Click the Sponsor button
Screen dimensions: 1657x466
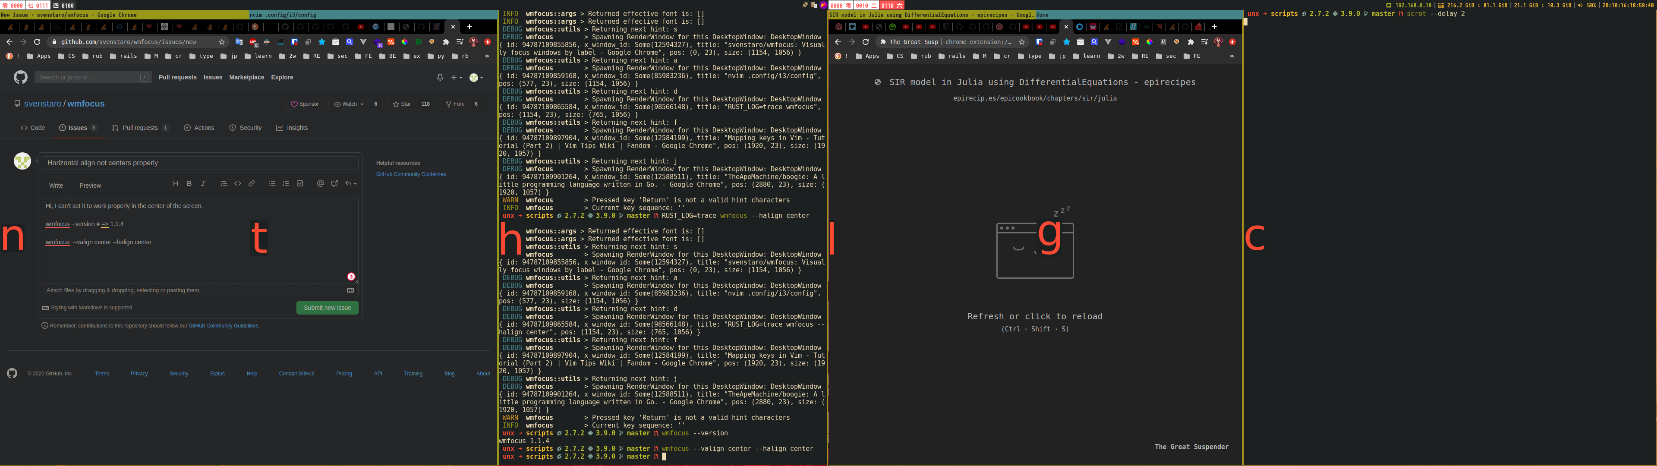pyautogui.click(x=305, y=104)
